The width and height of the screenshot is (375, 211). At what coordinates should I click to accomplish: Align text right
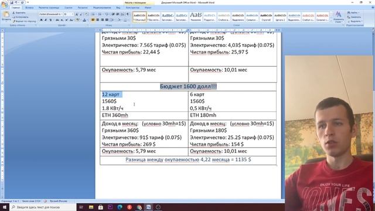102,20
